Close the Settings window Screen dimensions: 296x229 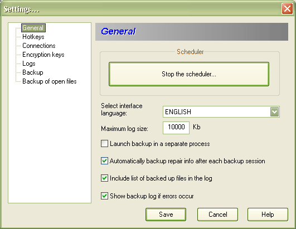287,9
